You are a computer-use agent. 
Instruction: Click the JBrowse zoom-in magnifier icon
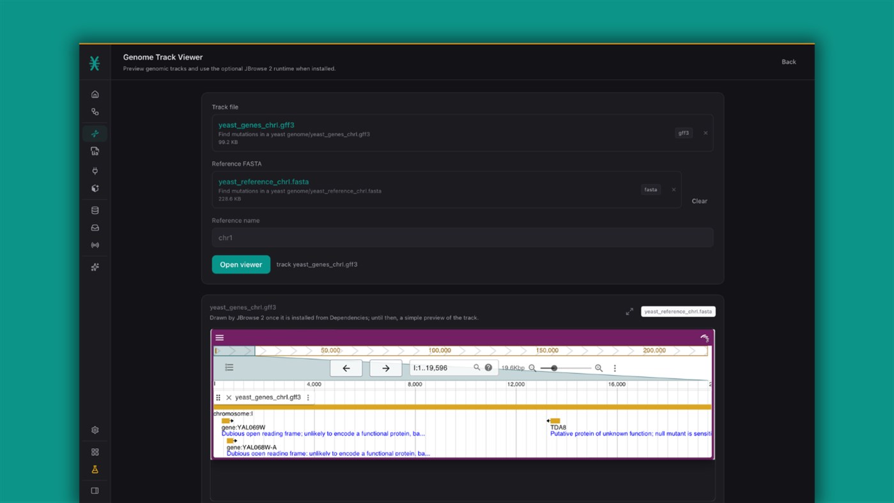point(599,368)
